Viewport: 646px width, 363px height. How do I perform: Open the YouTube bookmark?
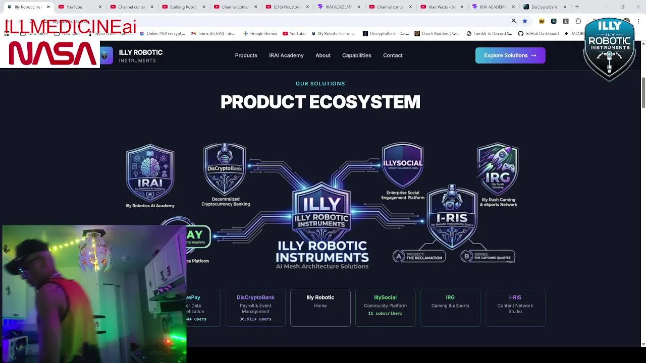(x=294, y=34)
